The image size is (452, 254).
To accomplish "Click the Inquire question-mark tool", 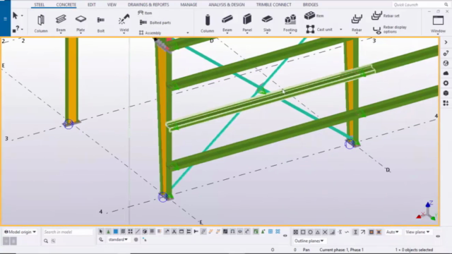I will coord(16,29).
